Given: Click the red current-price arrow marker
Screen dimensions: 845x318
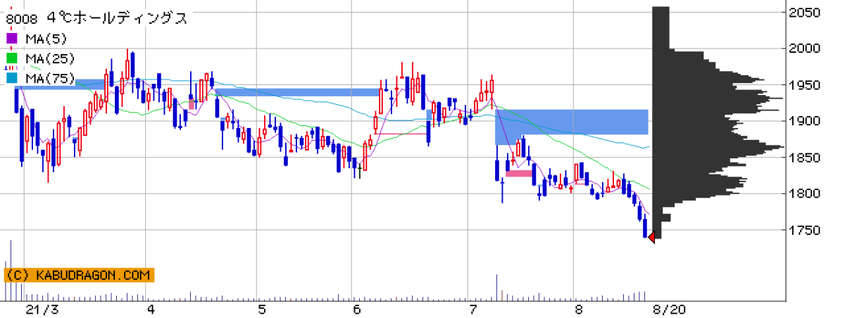Looking at the screenshot, I should (x=651, y=237).
